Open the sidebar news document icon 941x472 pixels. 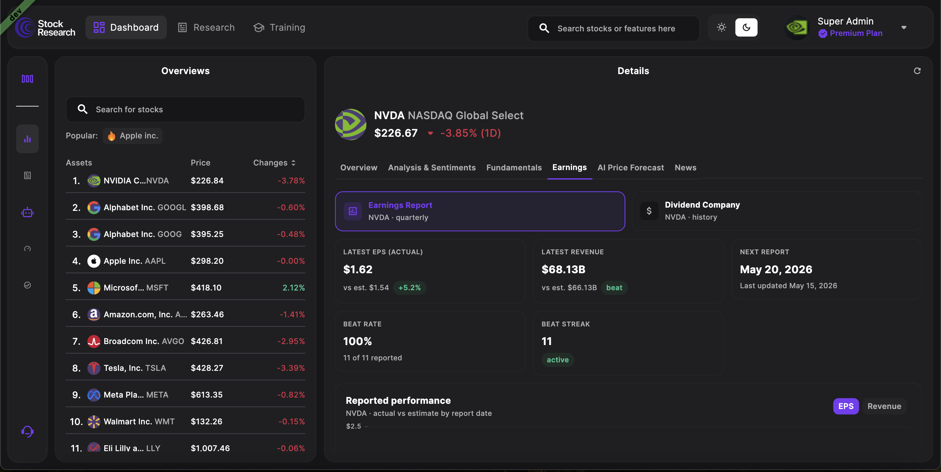pyautogui.click(x=27, y=176)
